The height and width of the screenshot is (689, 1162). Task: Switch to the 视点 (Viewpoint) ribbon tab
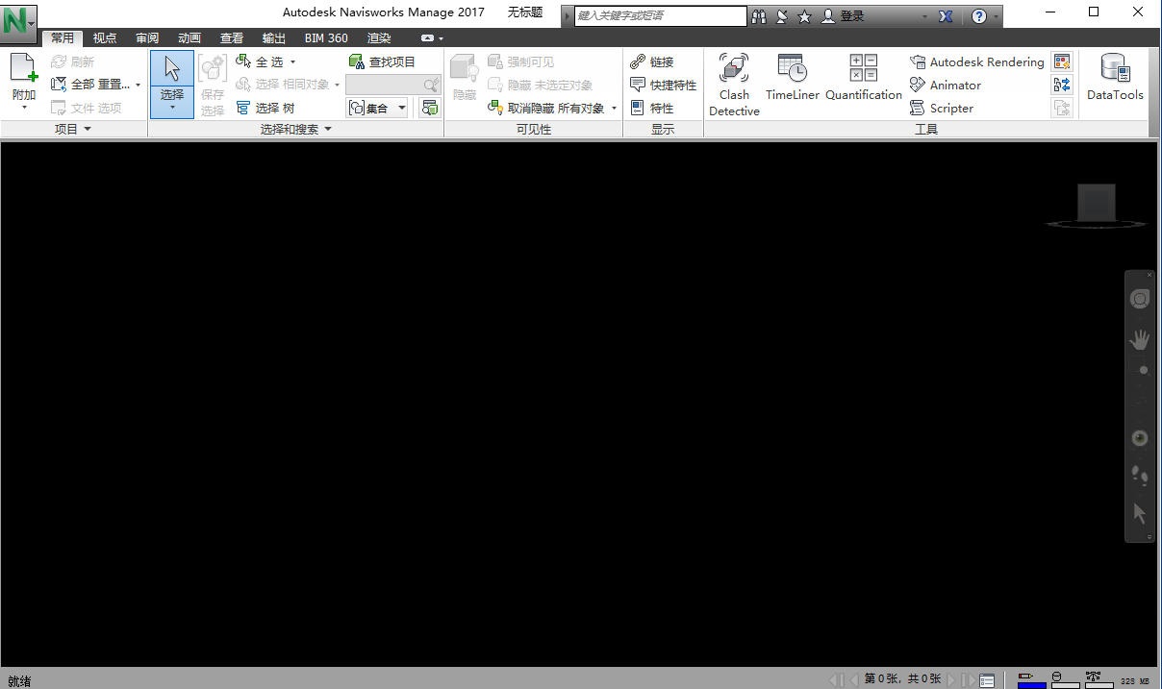coord(104,37)
